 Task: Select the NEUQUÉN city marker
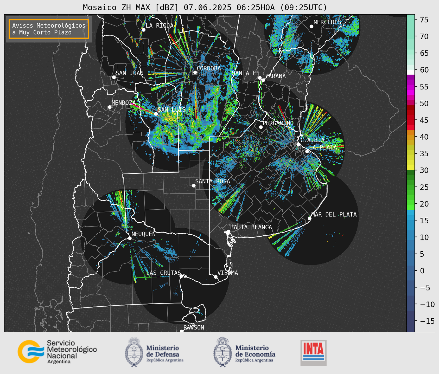130,238
